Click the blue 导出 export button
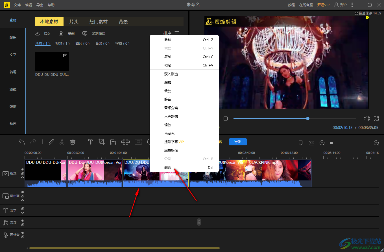The width and height of the screenshot is (384, 252). point(238,142)
